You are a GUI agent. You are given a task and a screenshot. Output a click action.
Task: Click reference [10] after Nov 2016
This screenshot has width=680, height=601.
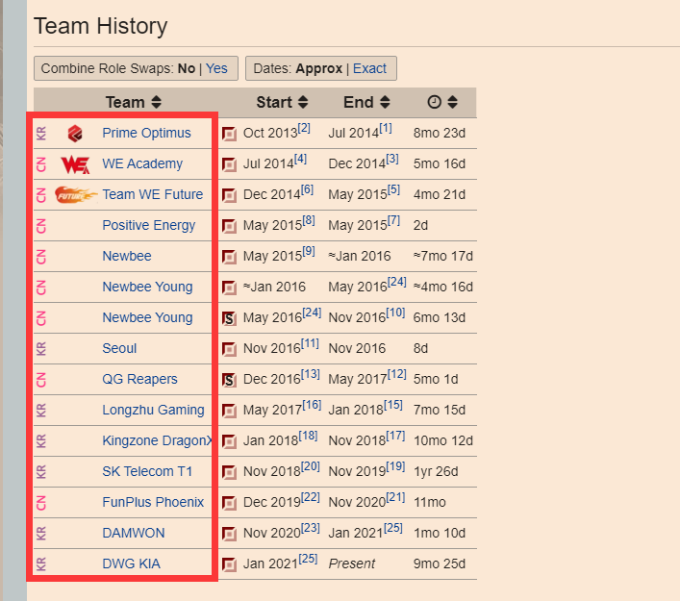coord(395,313)
